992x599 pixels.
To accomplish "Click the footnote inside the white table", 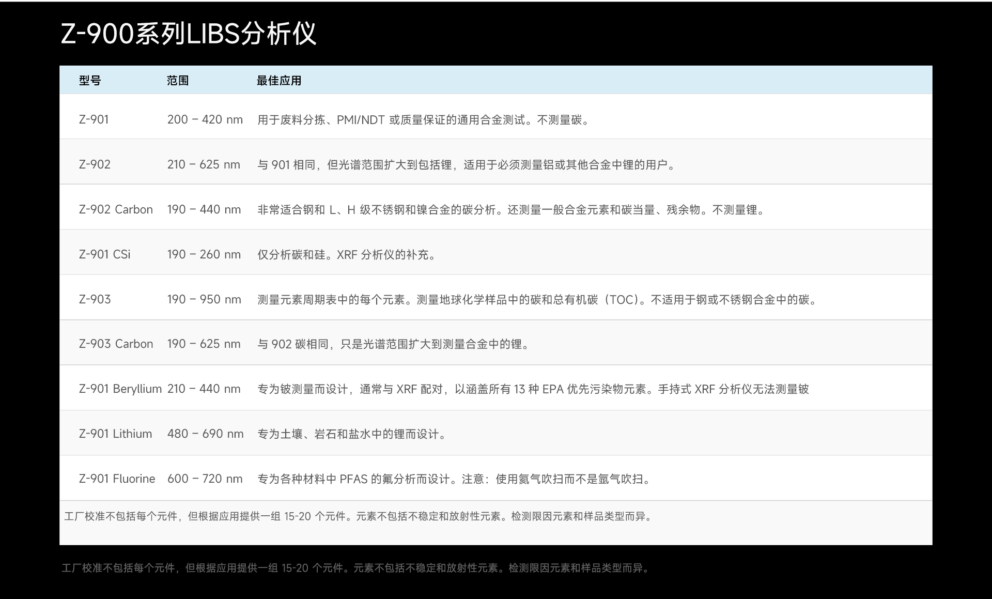I will [x=359, y=516].
